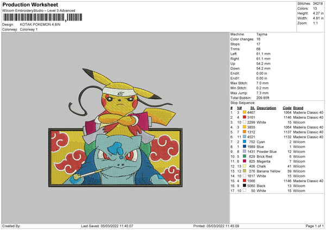Click the Color changes value '16'
Image resolution: width=326 pixels, height=230 pixels.
pos(258,39)
